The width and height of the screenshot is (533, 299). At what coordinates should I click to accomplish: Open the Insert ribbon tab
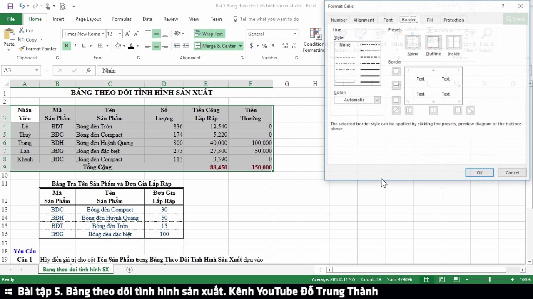[x=58, y=19]
